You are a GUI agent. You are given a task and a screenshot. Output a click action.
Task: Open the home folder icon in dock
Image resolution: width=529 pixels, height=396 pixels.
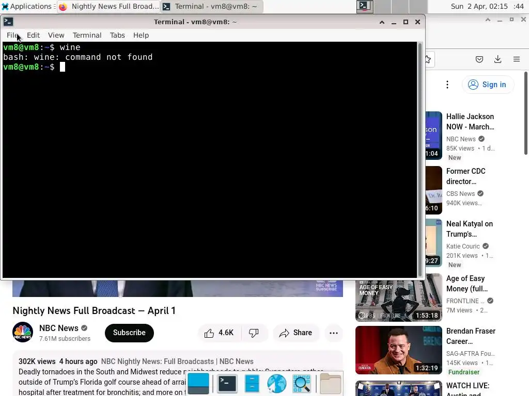(x=331, y=384)
